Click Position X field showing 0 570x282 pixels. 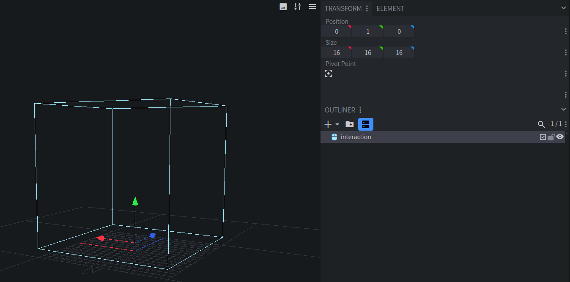(336, 31)
